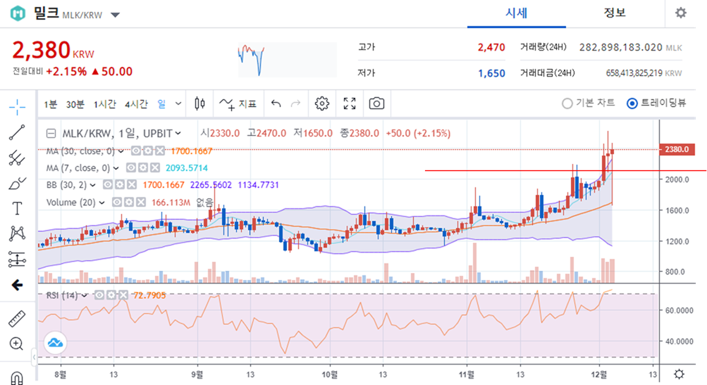The image size is (707, 385).
Task: Expand the collapsed left toolbar side arrow
Action: coord(35,358)
